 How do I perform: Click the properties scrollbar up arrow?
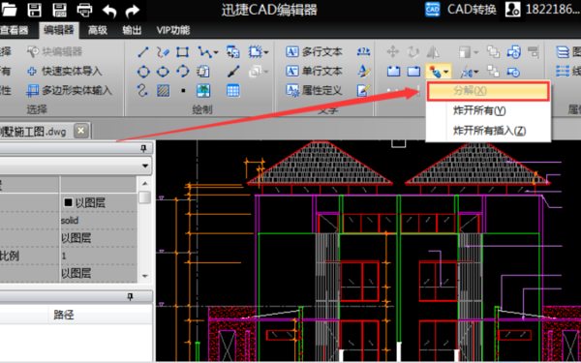[145, 184]
